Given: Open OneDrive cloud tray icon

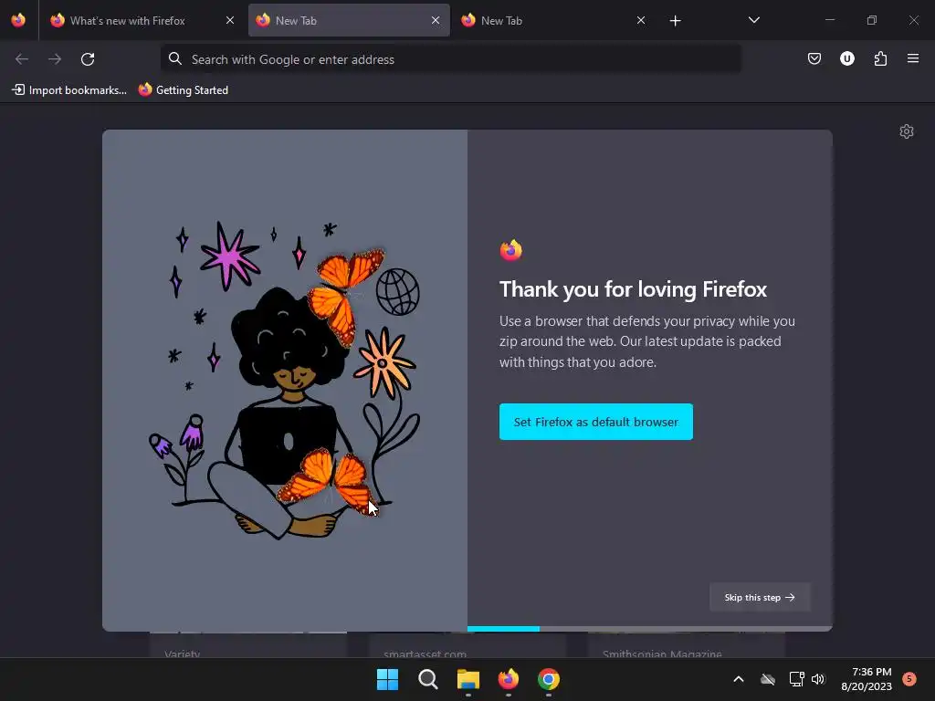Looking at the screenshot, I should click(x=768, y=679).
